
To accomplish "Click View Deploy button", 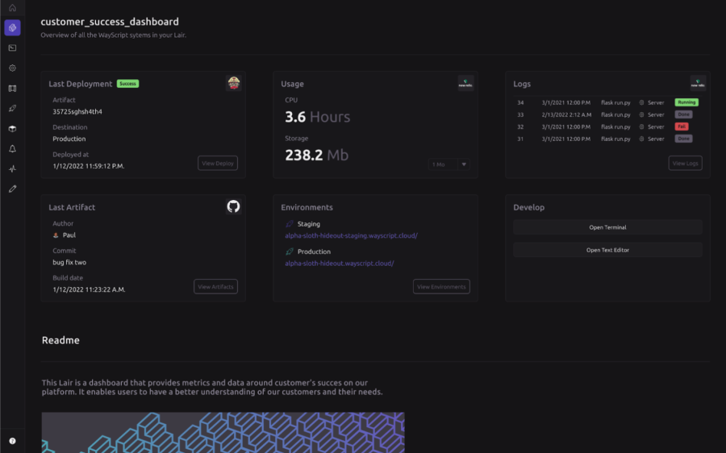I will (218, 164).
